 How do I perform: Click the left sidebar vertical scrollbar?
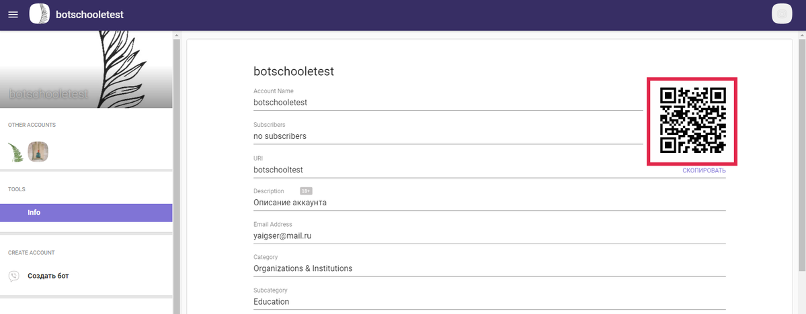pos(177,174)
